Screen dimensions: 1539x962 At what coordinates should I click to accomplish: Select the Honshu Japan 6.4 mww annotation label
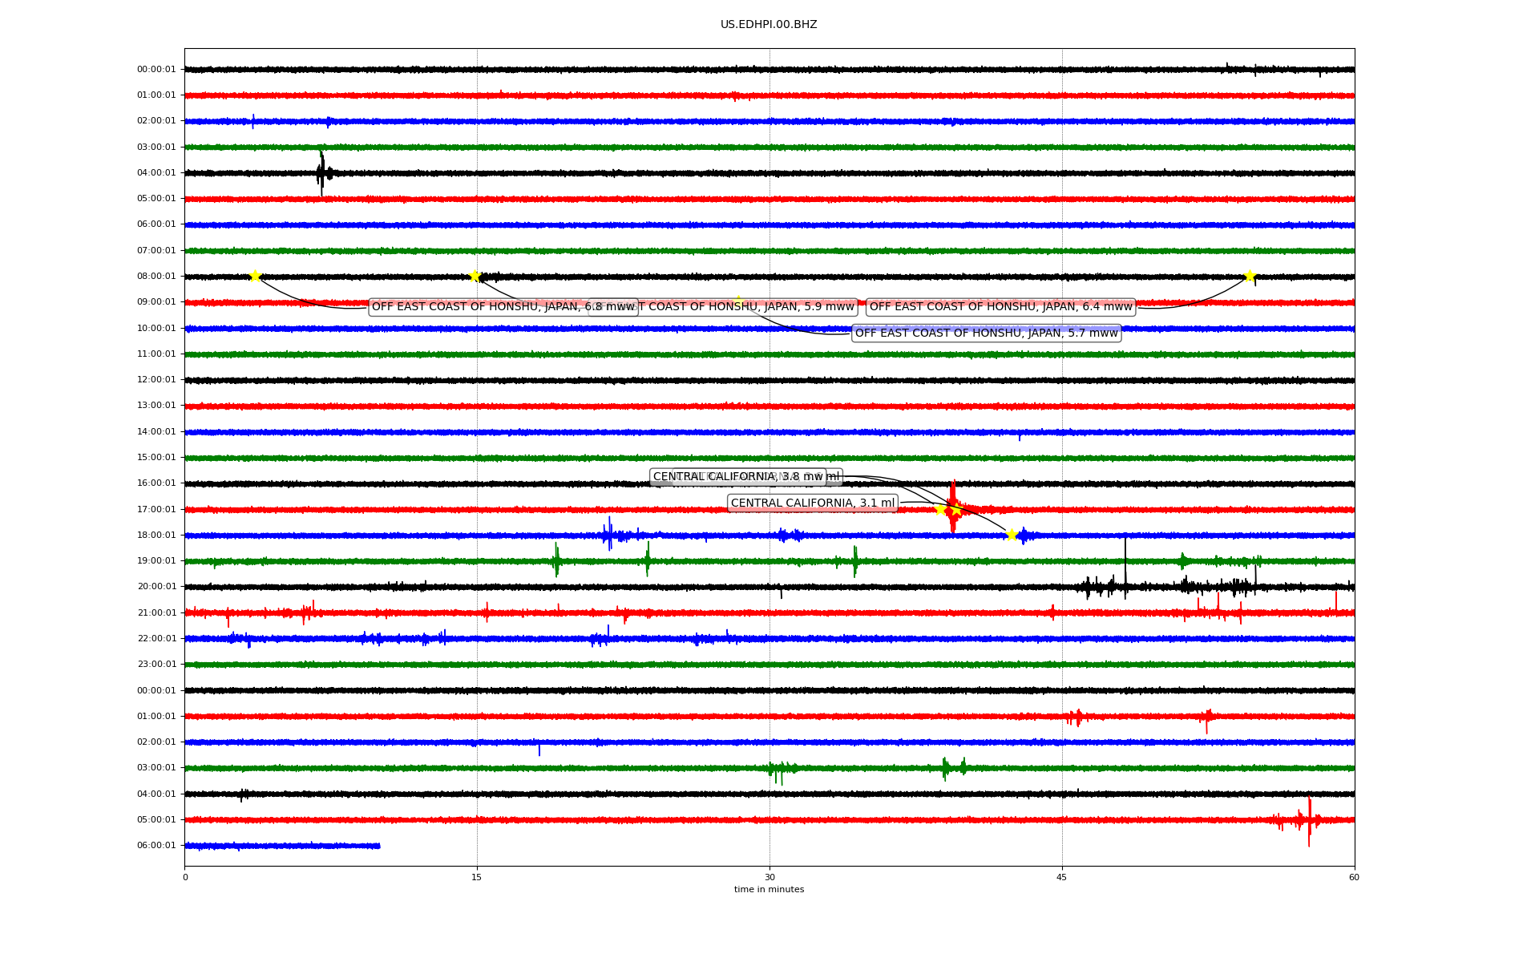point(1000,307)
